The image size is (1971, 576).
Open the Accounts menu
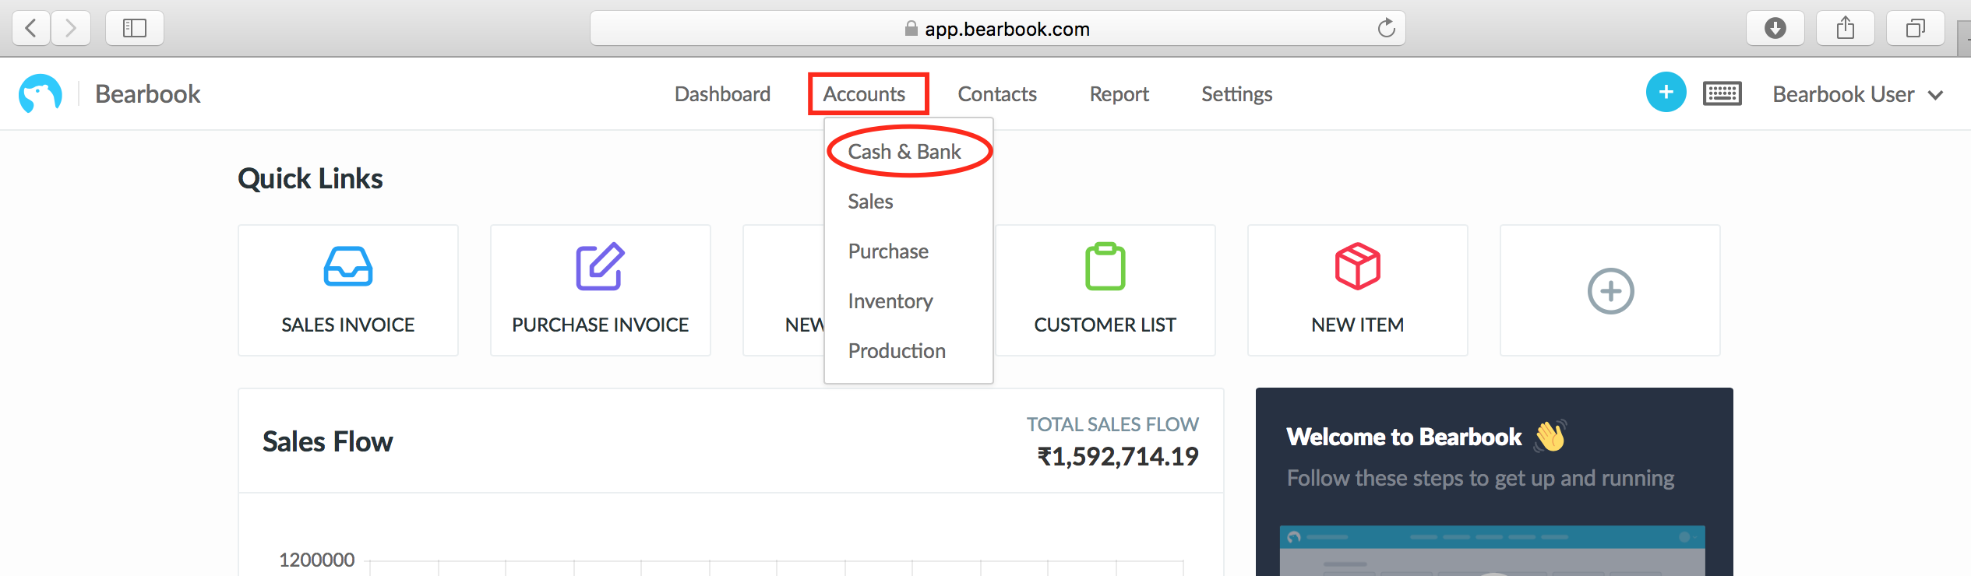(x=864, y=94)
